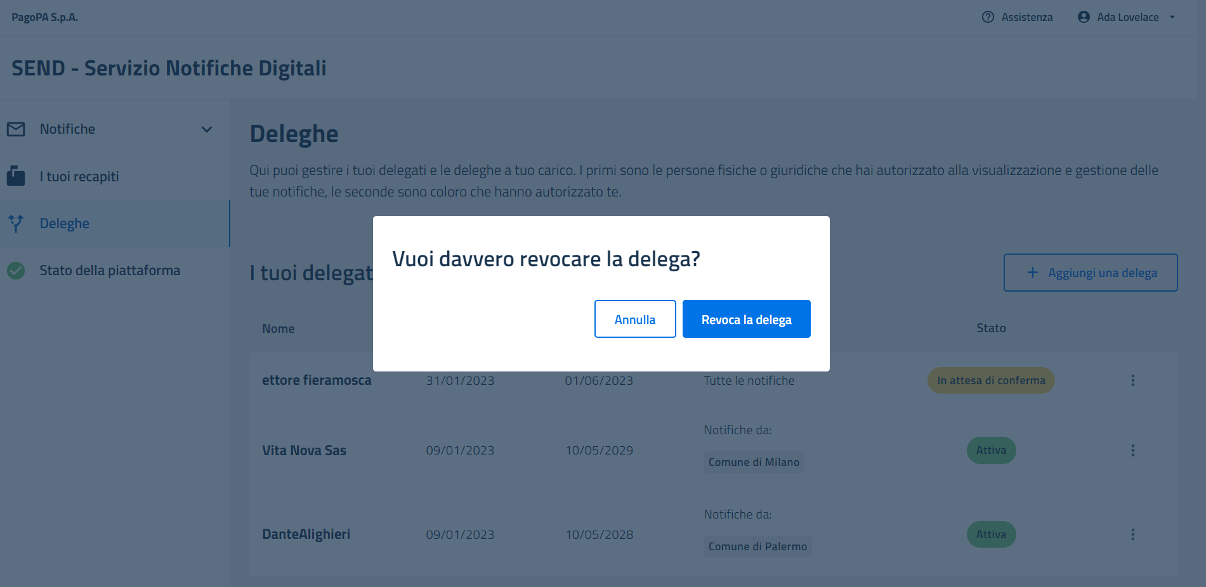
Task: Expand the Notifiche sidebar chevron
Action: (x=207, y=129)
